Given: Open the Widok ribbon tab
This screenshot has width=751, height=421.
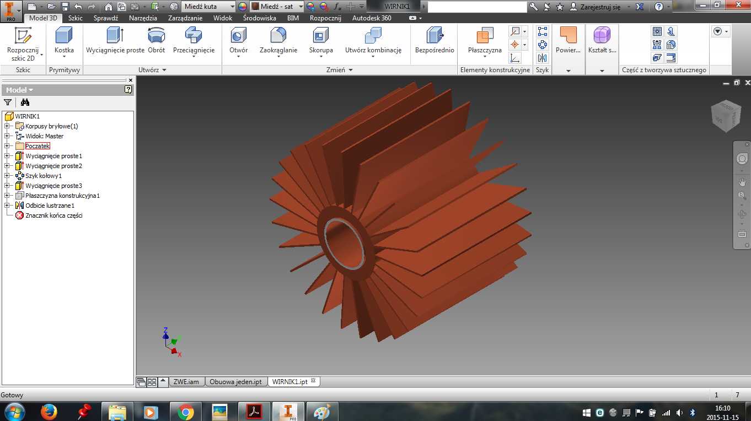Looking at the screenshot, I should tap(223, 18).
